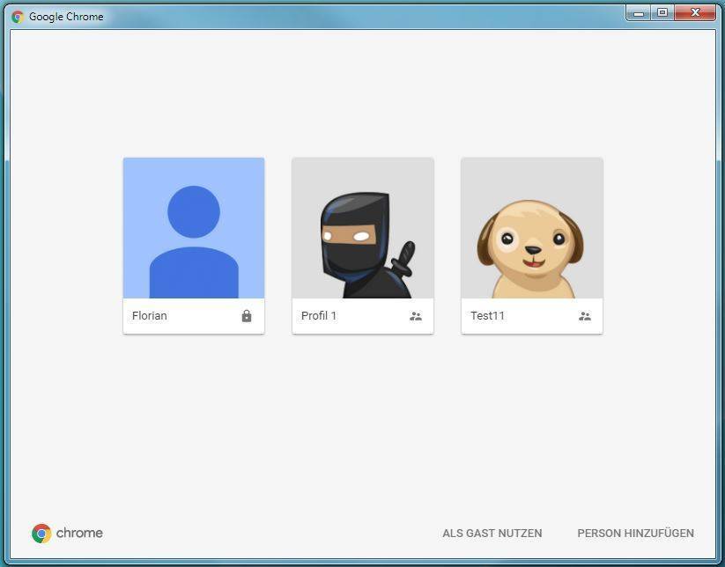Click the supervised user icon beside Profil 1
This screenshot has height=567, width=725.
pyautogui.click(x=416, y=316)
